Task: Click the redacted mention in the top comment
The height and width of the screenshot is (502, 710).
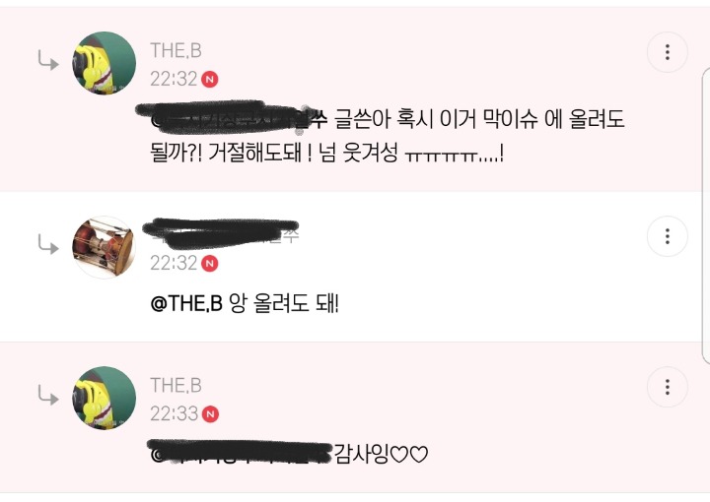Action: click(x=232, y=118)
